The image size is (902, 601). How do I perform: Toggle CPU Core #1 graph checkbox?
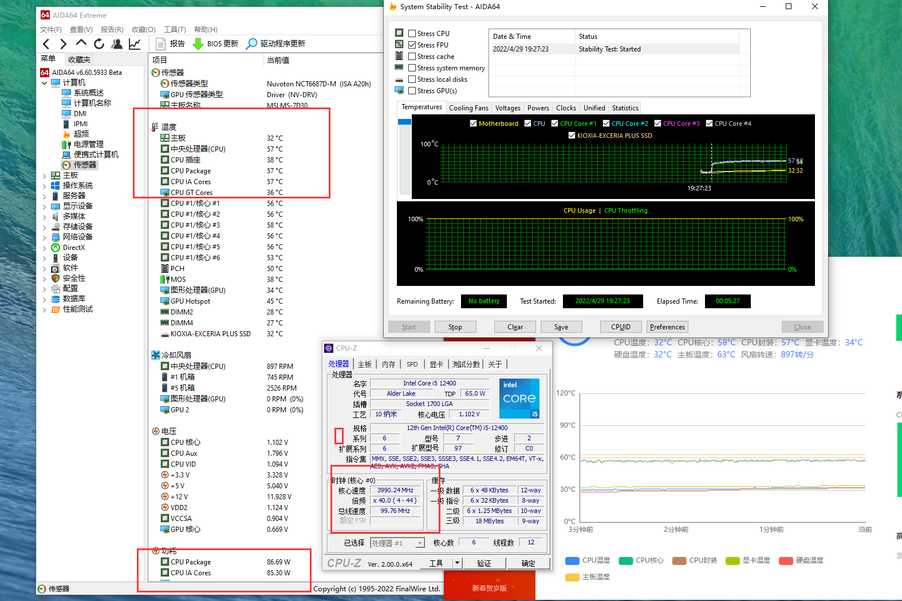(x=554, y=123)
